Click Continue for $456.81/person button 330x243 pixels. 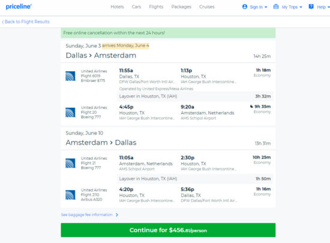coord(168,230)
